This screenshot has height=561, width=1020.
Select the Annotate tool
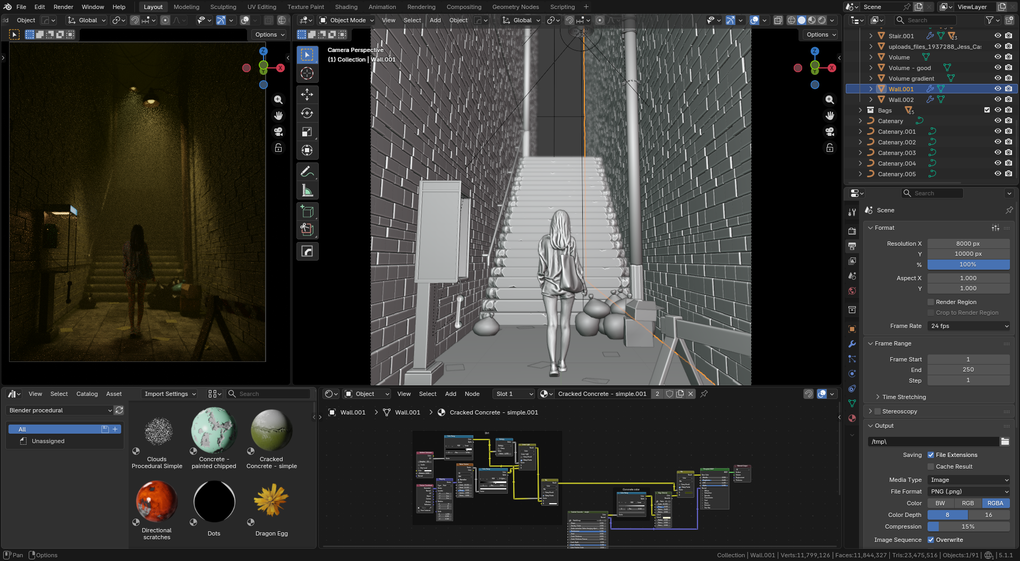click(x=307, y=171)
